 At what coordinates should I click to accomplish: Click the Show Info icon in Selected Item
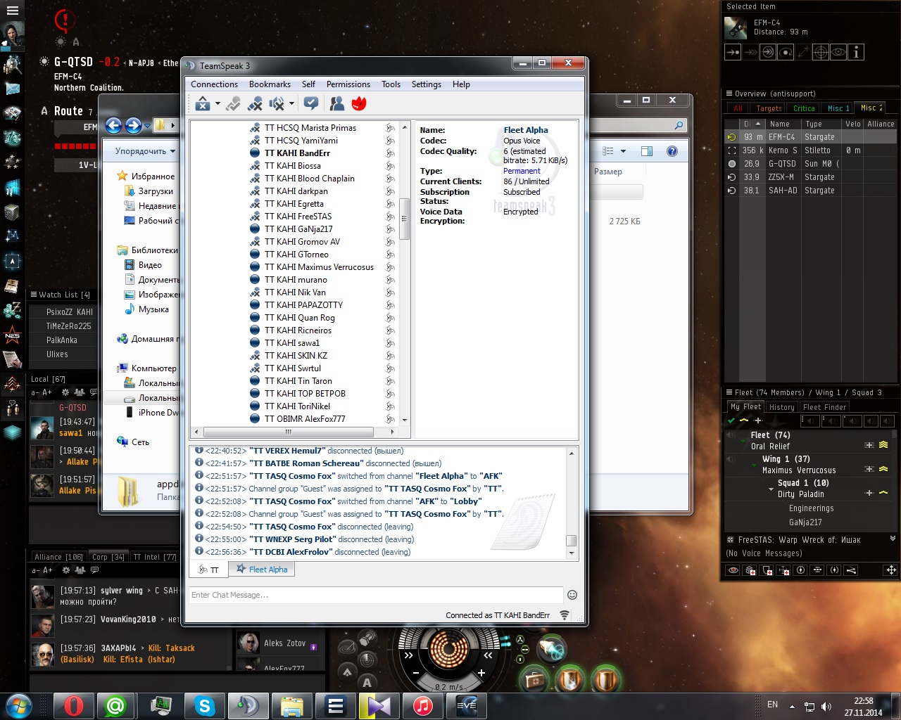tap(856, 52)
